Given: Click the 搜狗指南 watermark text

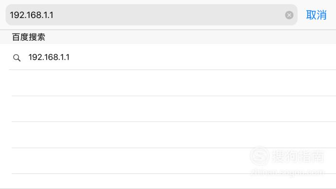Looking at the screenshot, I should pyautogui.click(x=298, y=156).
